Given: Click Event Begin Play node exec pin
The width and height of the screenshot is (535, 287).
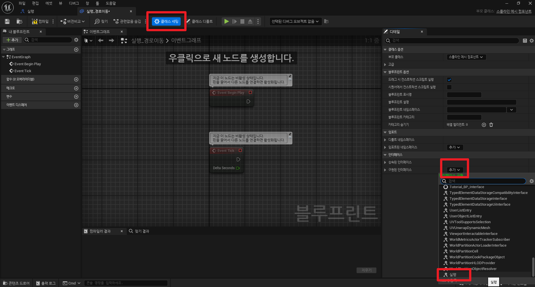Looking at the screenshot, I should pyautogui.click(x=249, y=102).
